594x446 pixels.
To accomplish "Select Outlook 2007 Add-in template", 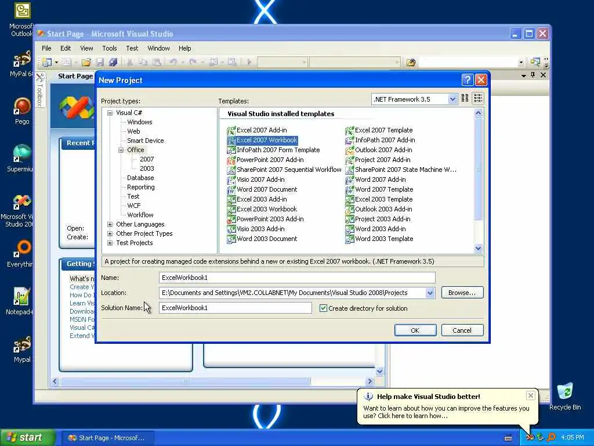I will (378, 150).
